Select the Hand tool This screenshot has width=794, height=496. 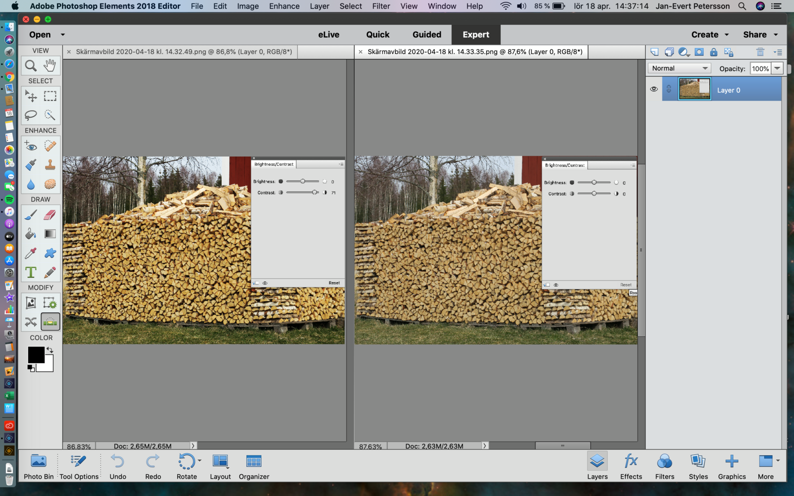coord(50,65)
